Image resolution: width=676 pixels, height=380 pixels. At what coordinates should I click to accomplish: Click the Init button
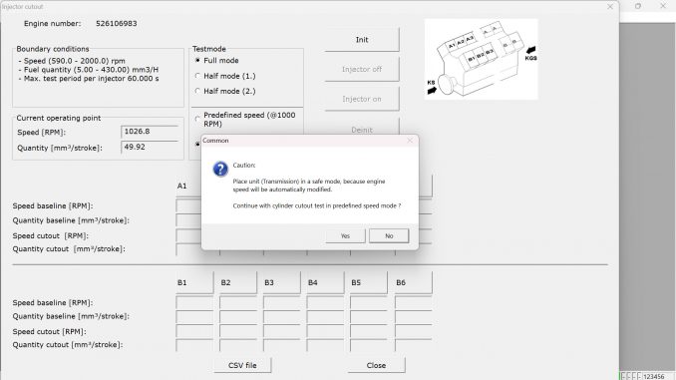pos(362,40)
